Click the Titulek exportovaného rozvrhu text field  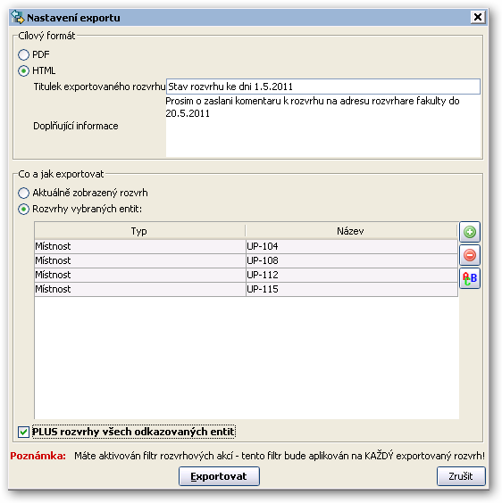(x=323, y=87)
